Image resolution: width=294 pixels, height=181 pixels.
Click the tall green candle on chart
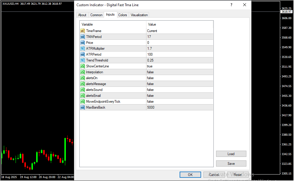[x=65, y=150]
